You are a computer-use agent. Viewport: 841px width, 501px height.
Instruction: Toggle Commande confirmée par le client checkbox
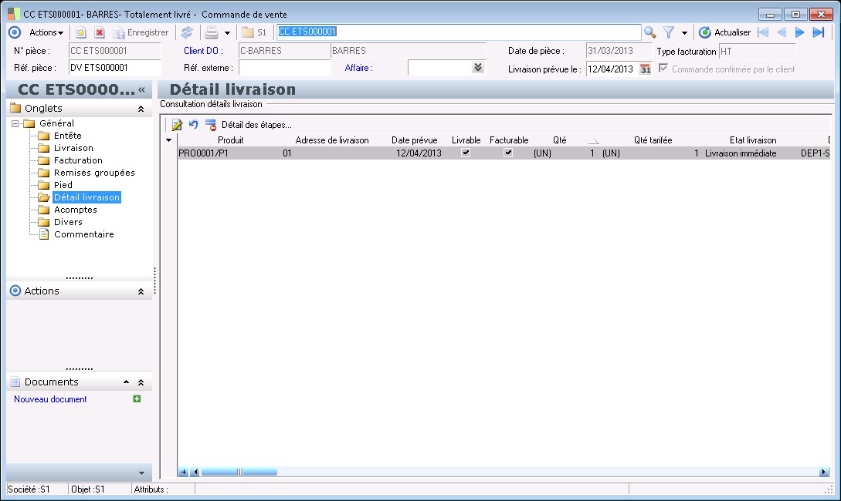663,69
